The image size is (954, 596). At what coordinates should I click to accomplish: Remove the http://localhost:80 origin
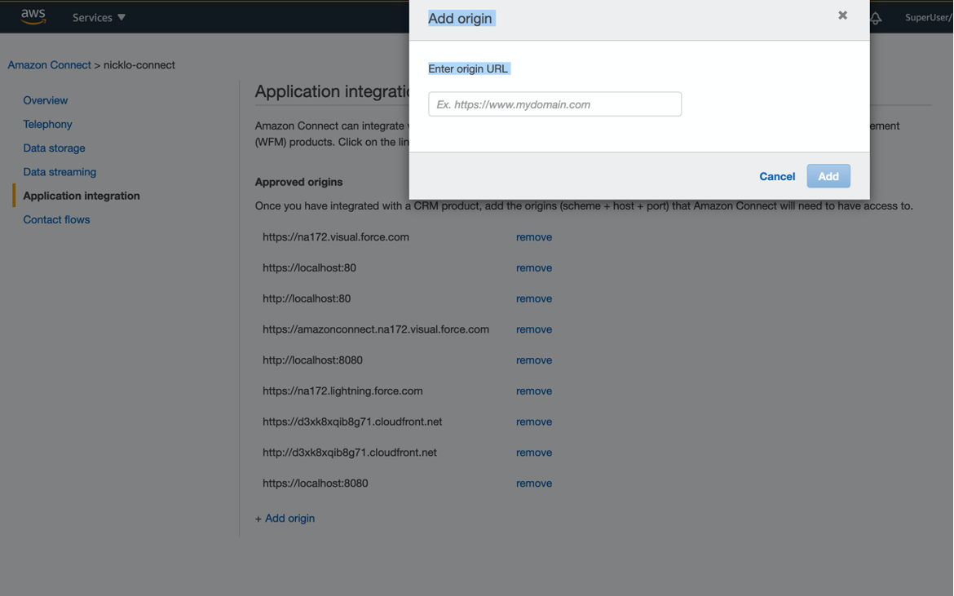[x=534, y=298]
